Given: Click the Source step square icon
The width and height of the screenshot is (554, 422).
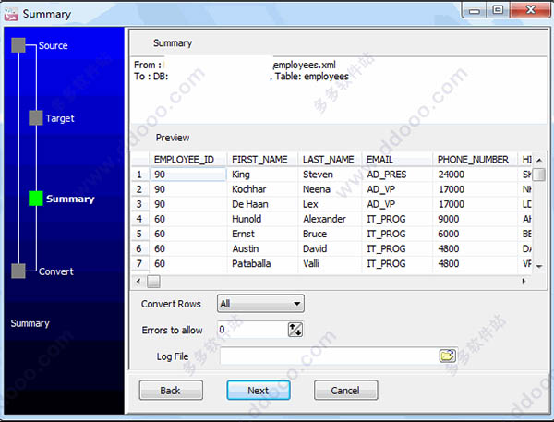Looking at the screenshot, I should coord(18,45).
